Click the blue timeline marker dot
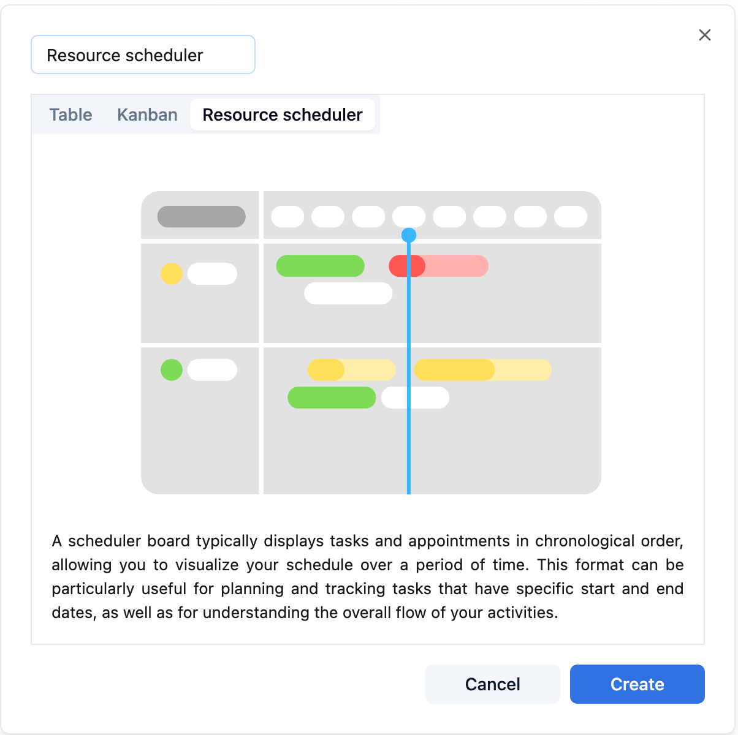738x735 pixels. [x=409, y=235]
